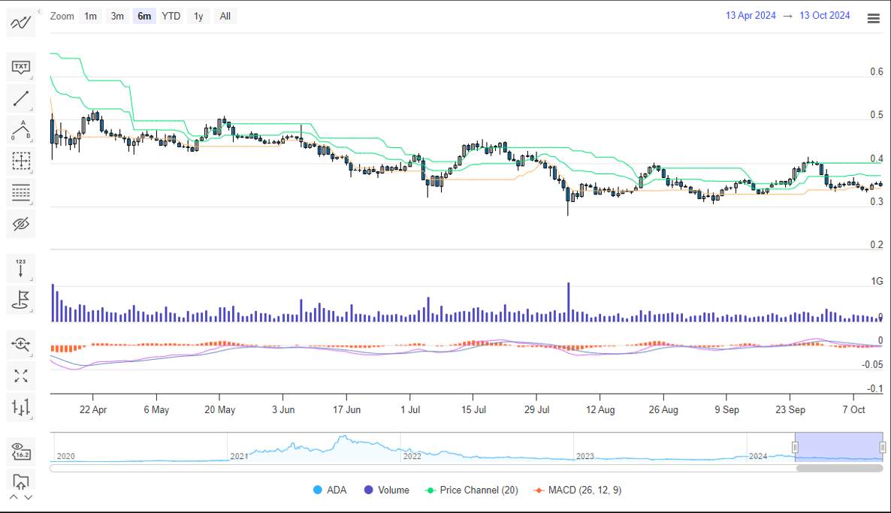Toggle annotations visibility with the eye icon

(x=20, y=223)
